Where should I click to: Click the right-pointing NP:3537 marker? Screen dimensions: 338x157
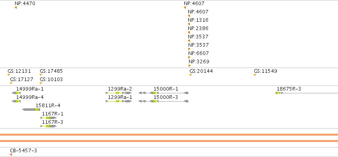click(189, 49)
